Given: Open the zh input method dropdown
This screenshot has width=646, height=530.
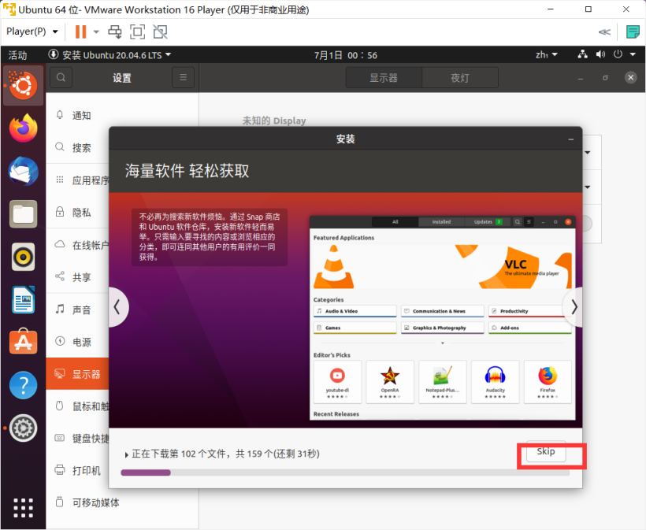Looking at the screenshot, I should tap(546, 55).
